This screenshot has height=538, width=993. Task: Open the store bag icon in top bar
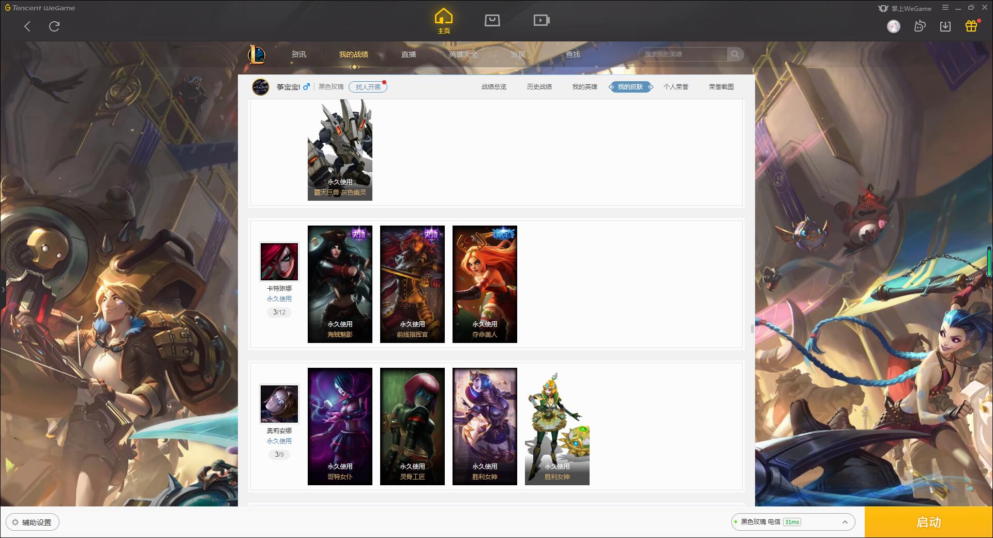(492, 20)
